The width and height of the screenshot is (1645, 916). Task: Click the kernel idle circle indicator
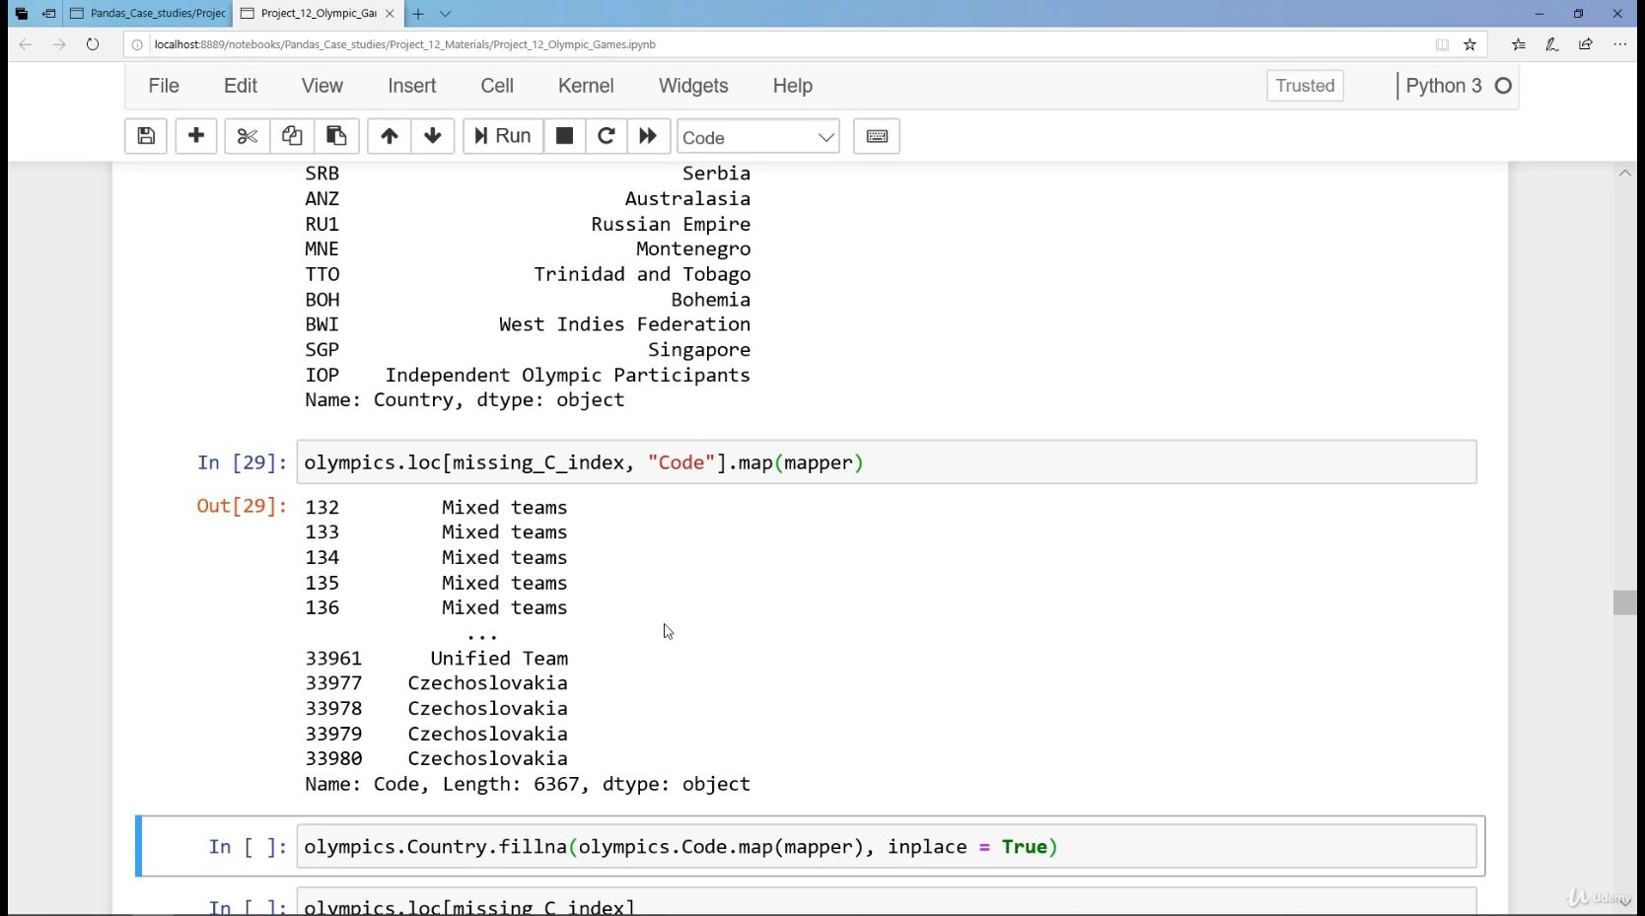(1503, 86)
